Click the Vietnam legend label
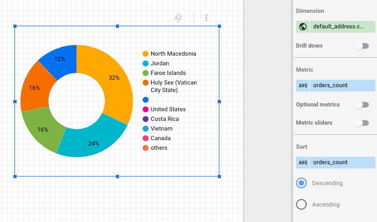The image size is (377, 222). pyautogui.click(x=161, y=129)
